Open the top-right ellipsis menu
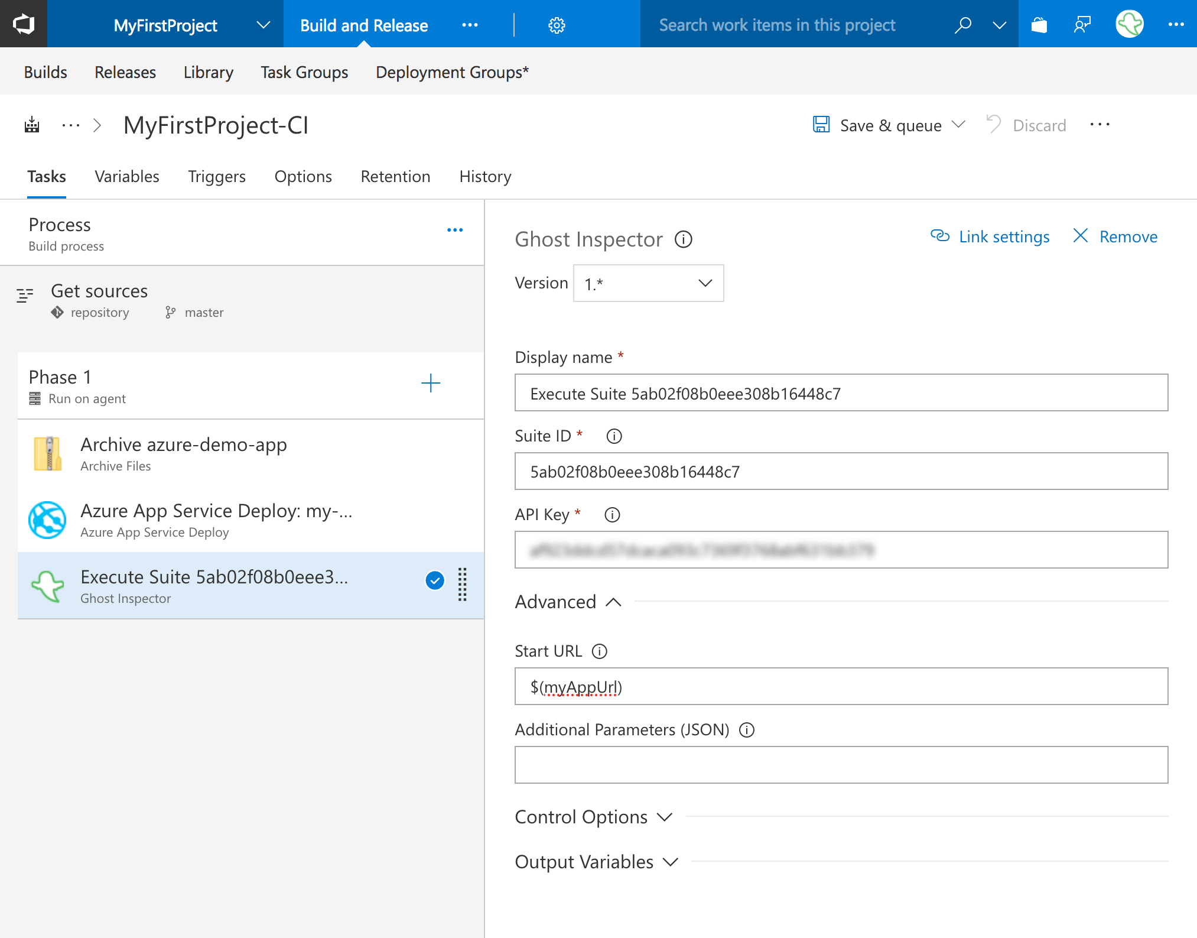1197x938 pixels. coord(1176,25)
